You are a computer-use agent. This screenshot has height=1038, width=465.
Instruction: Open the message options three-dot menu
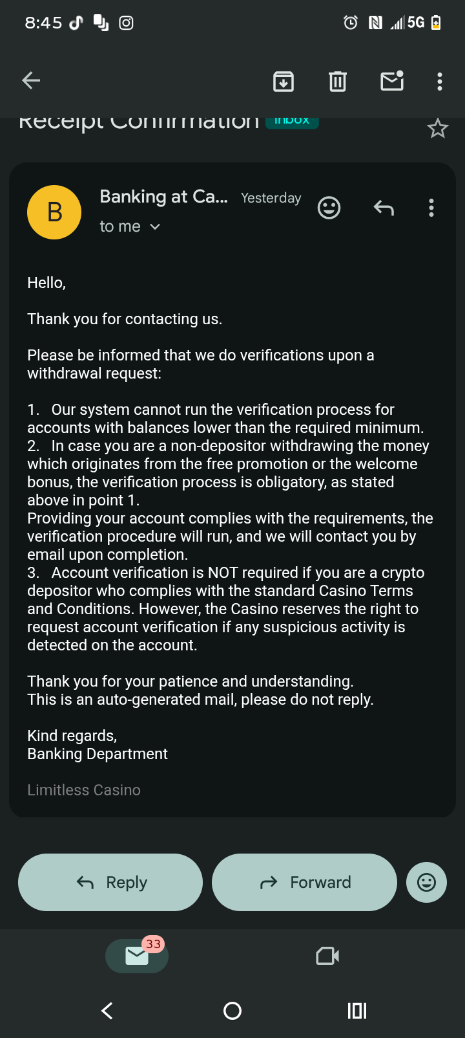tap(431, 208)
